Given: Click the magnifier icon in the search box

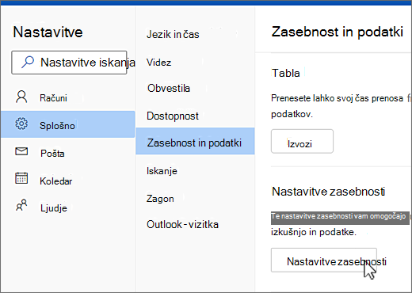Looking at the screenshot, I should coord(28,62).
